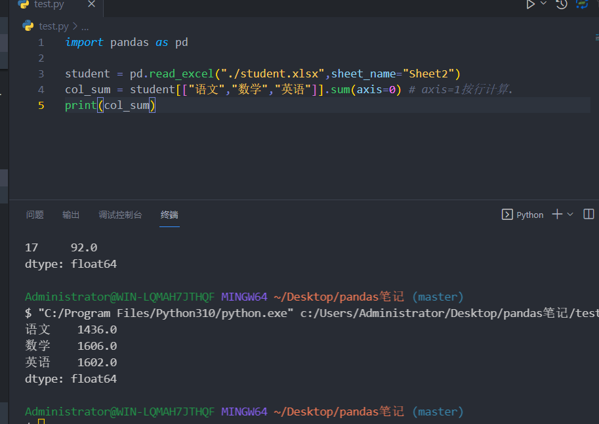Switch to the 问题 panel tab

coord(35,215)
